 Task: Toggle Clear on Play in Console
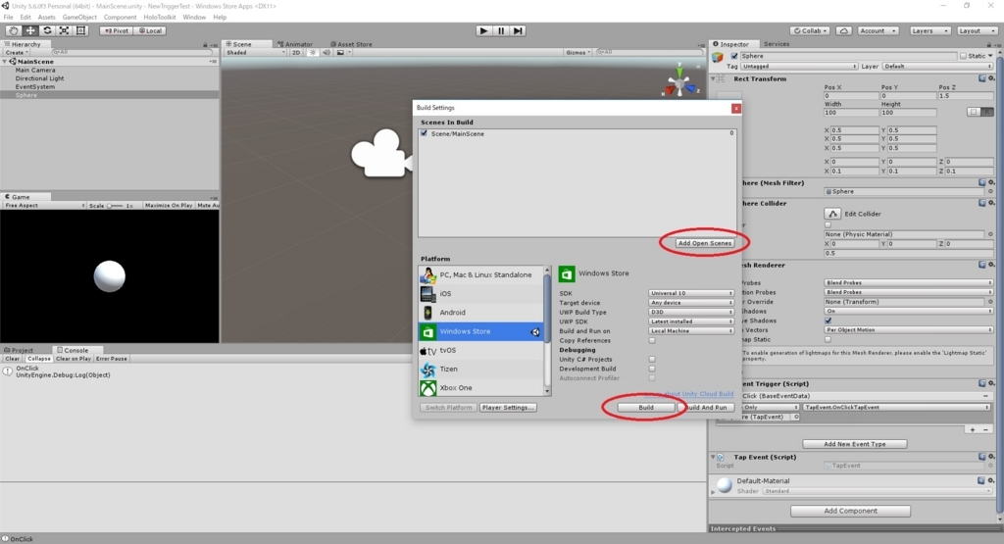pos(73,359)
